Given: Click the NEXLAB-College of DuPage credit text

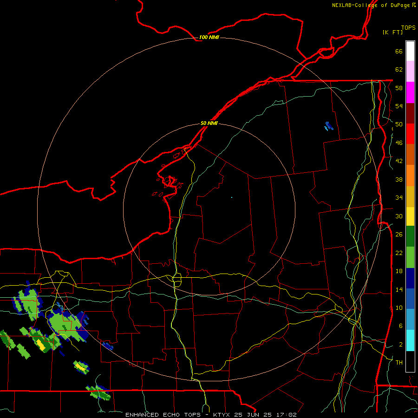Looking at the screenshot, I should point(371,5).
